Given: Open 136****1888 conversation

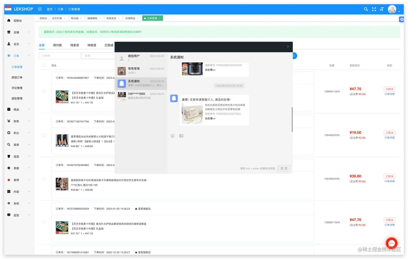Looking at the screenshot, I should pyautogui.click(x=141, y=96).
